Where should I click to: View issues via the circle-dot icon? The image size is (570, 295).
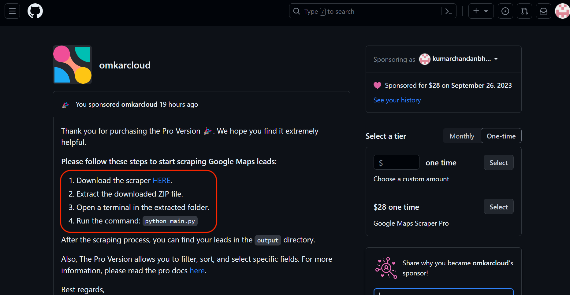(x=505, y=11)
